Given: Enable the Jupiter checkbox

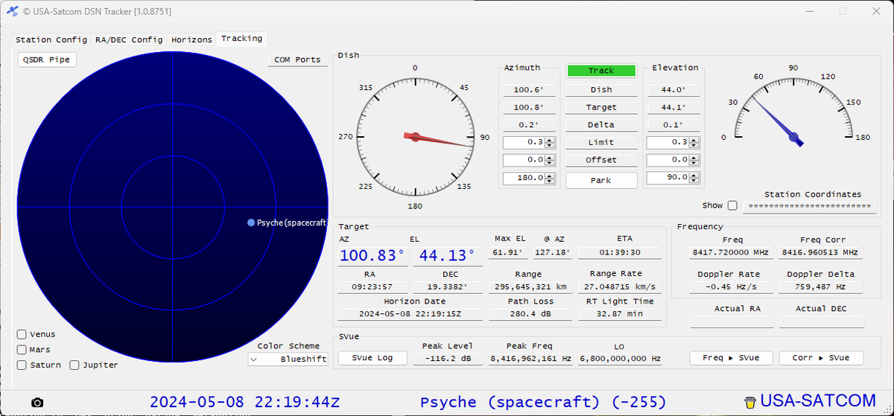Looking at the screenshot, I should 74,365.
